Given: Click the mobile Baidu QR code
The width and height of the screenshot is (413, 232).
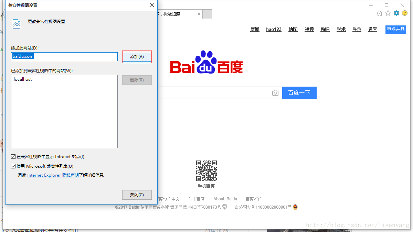Looking at the screenshot, I should tap(206, 171).
